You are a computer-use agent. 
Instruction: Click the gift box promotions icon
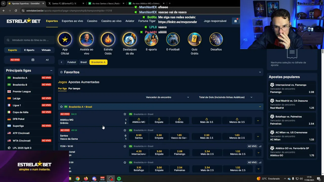click(x=236, y=21)
